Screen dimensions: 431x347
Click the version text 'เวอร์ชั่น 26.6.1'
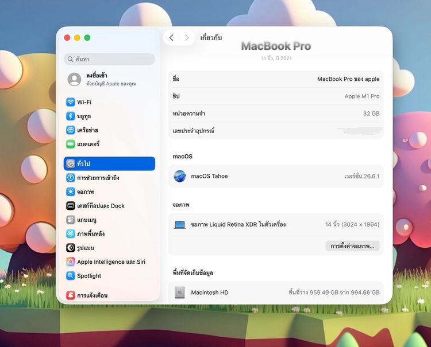pyautogui.click(x=361, y=176)
